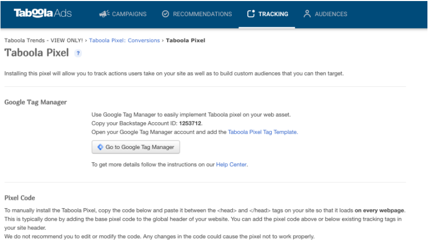Click the bold 'on every webpage' text
Viewport: 429px width, 242px height.
point(379,211)
